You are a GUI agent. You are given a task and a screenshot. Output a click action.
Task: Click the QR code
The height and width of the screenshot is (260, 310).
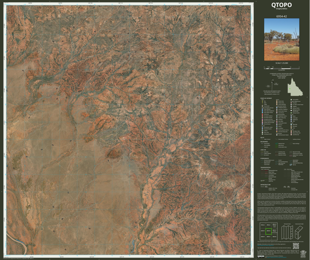click(296, 246)
